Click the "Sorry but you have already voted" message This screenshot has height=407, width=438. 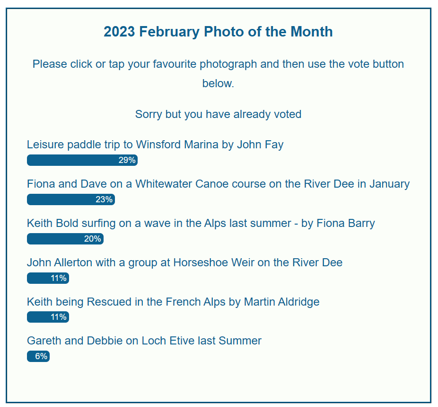click(x=218, y=114)
